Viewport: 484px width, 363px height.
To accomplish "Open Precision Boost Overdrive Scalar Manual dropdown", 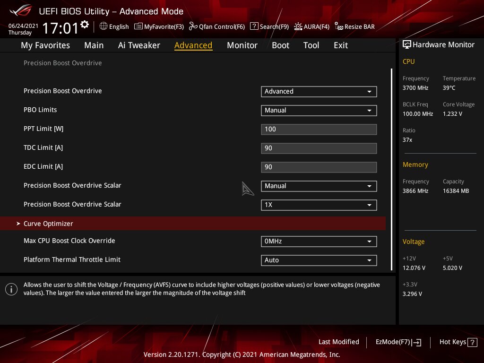I will [319, 186].
